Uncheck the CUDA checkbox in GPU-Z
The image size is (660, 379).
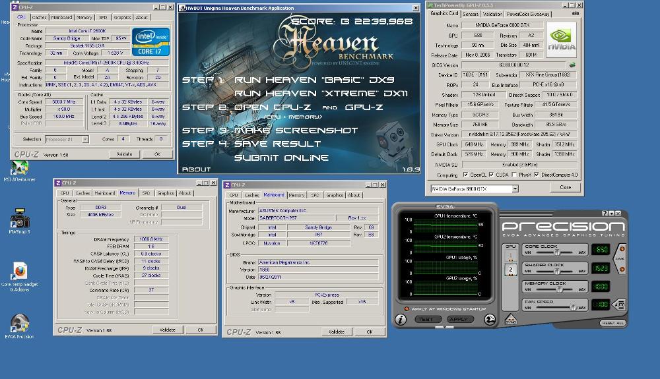(491, 175)
